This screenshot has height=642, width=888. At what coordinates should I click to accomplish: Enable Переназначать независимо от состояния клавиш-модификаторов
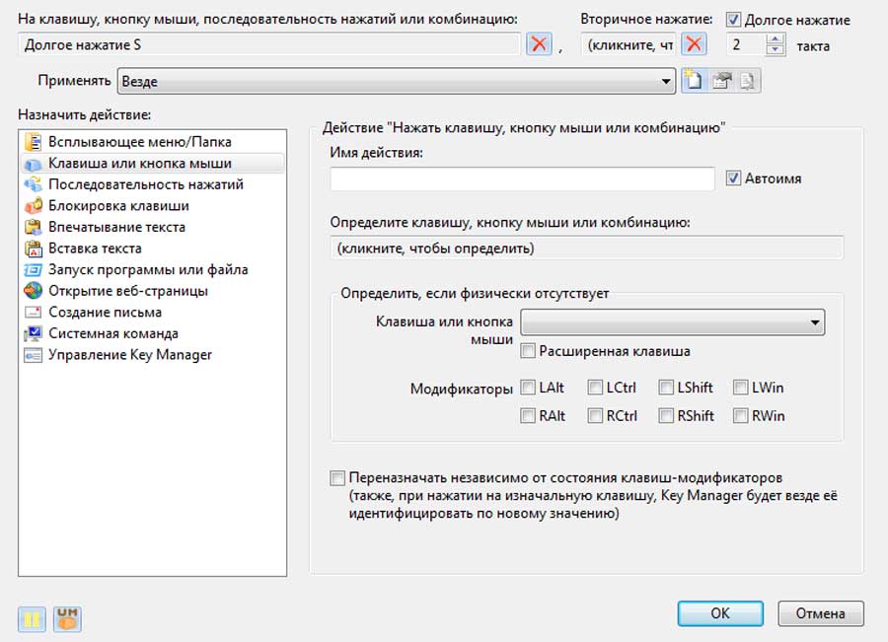tap(337, 478)
